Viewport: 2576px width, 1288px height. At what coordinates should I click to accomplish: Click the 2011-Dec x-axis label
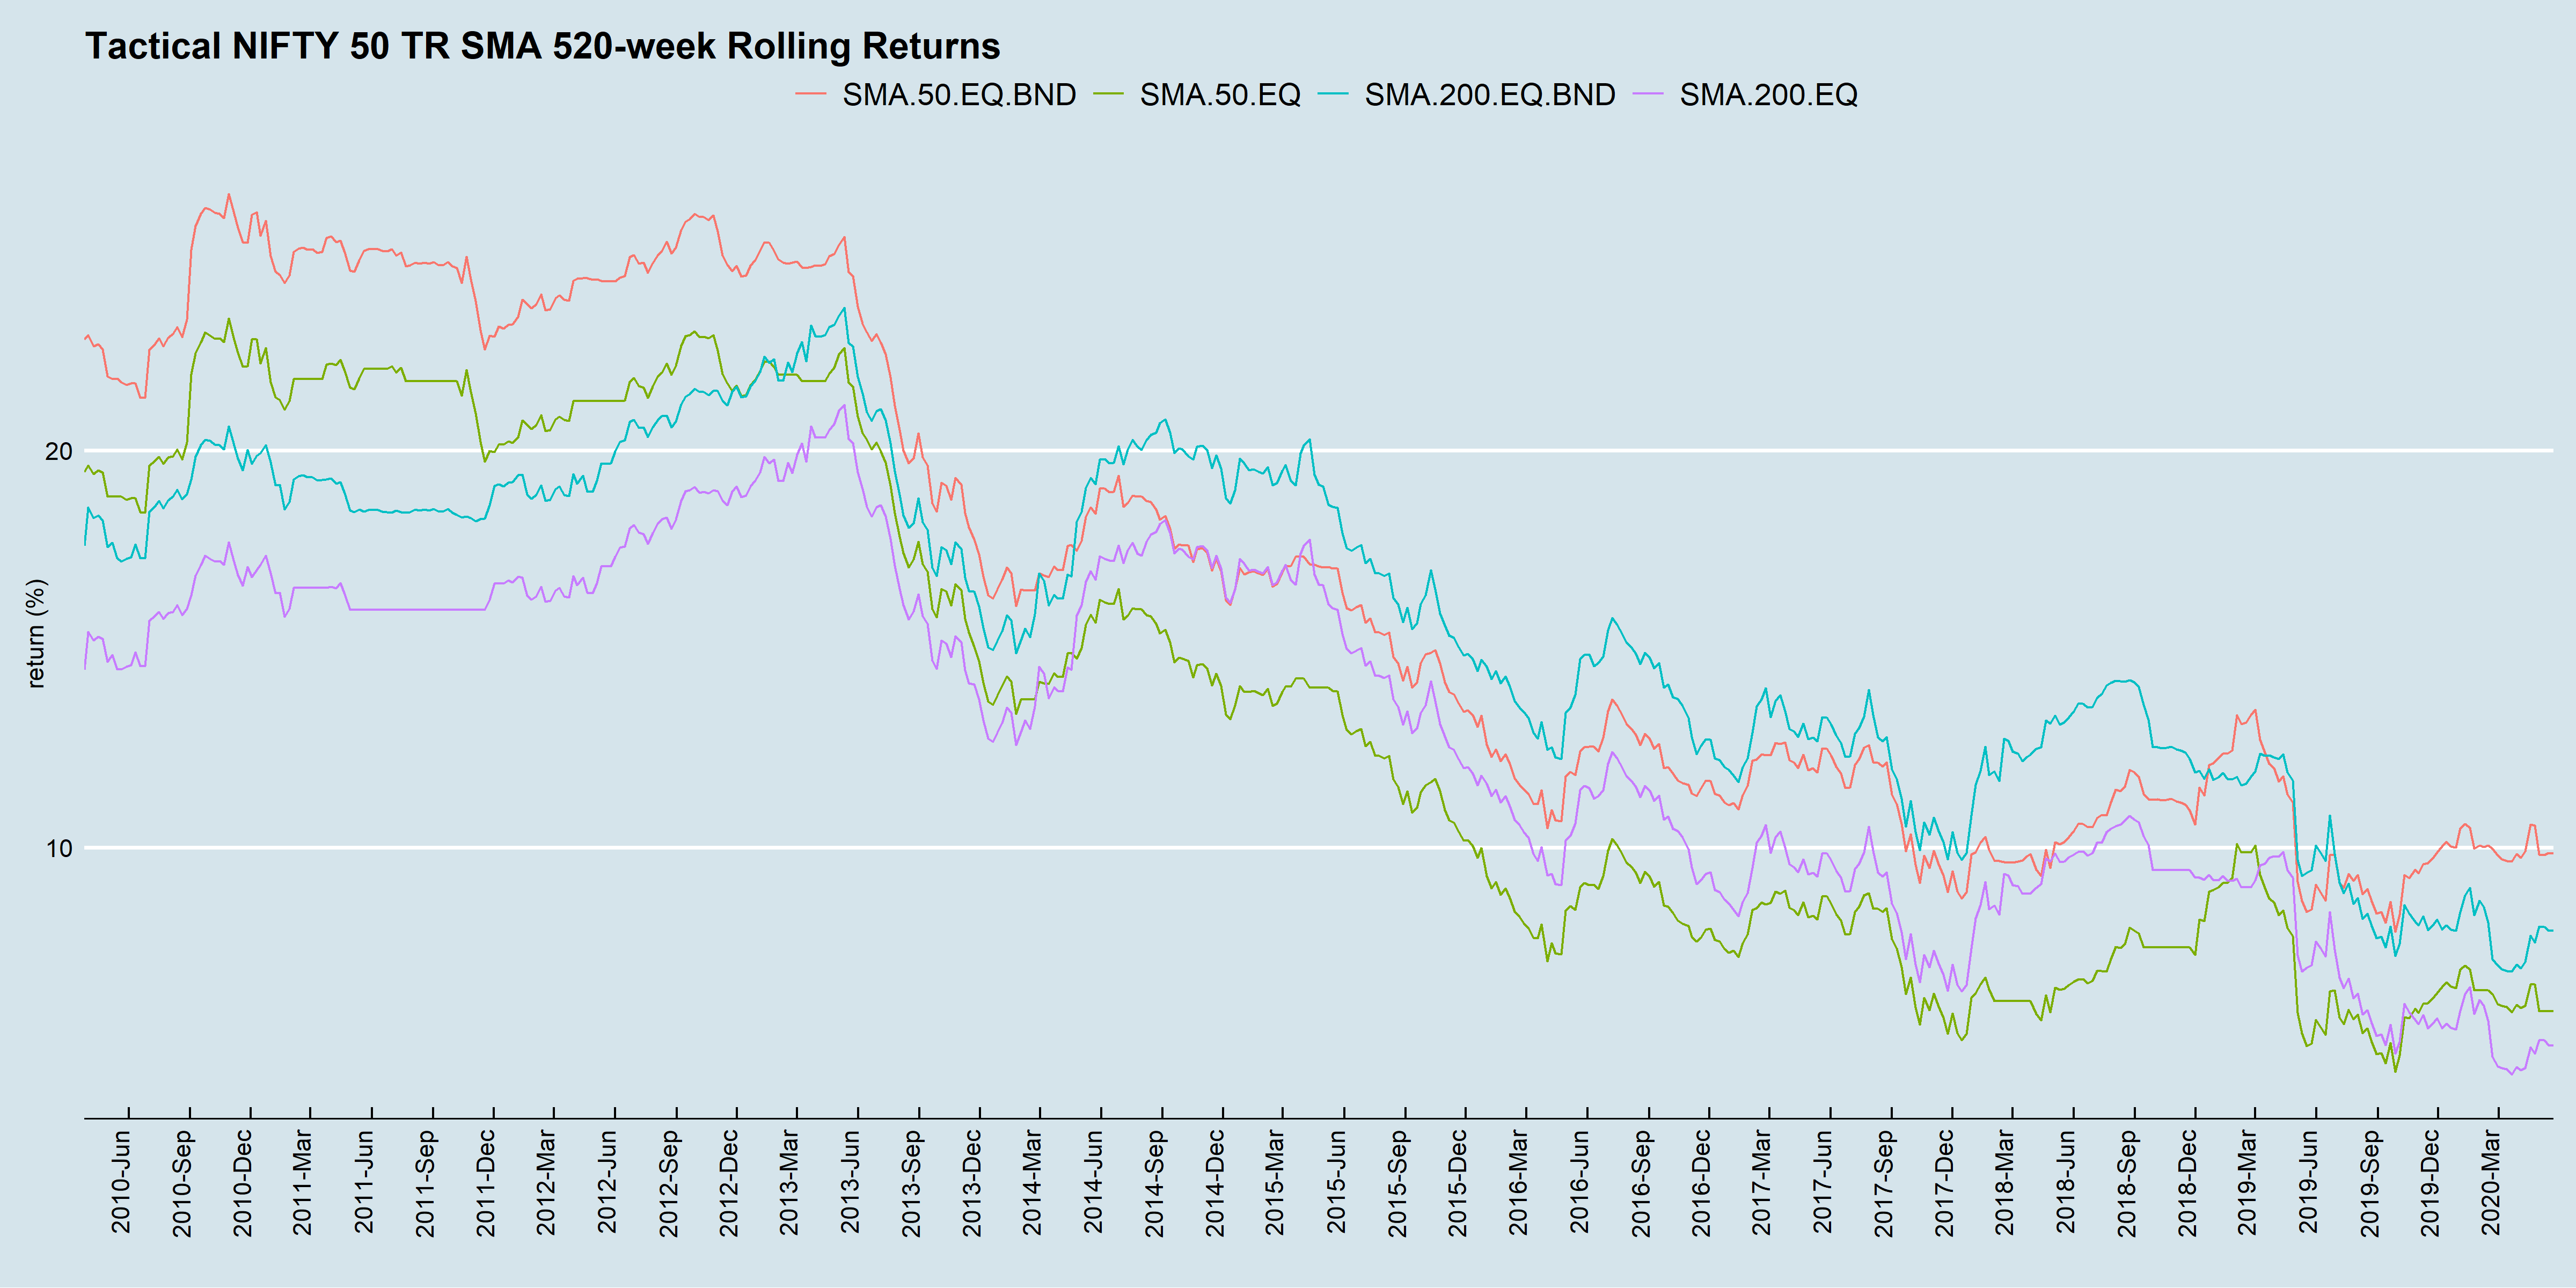(486, 1182)
